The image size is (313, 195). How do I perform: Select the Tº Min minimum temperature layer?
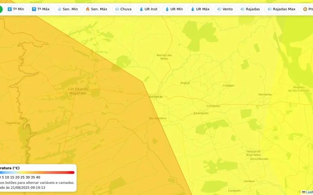coord(16,9)
